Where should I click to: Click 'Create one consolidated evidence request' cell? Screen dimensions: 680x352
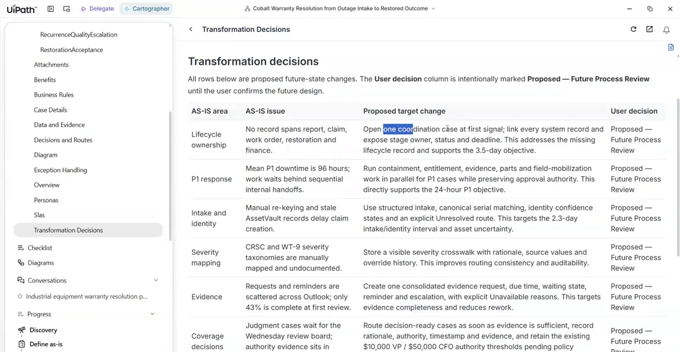coord(482,297)
